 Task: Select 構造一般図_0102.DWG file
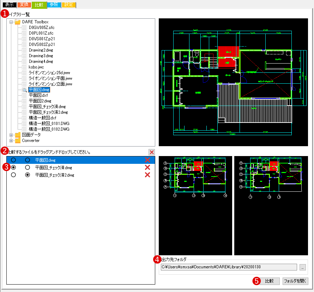click(49, 129)
